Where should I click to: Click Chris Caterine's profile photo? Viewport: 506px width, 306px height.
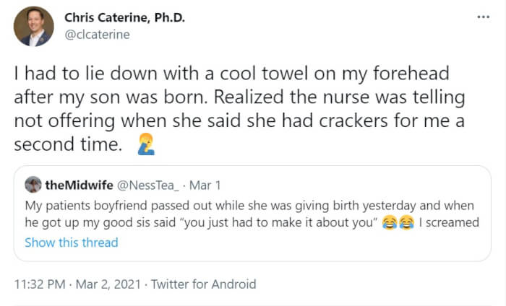33,27
